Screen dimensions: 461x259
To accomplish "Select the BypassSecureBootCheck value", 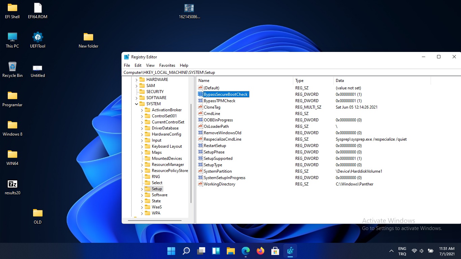I will pos(226,94).
